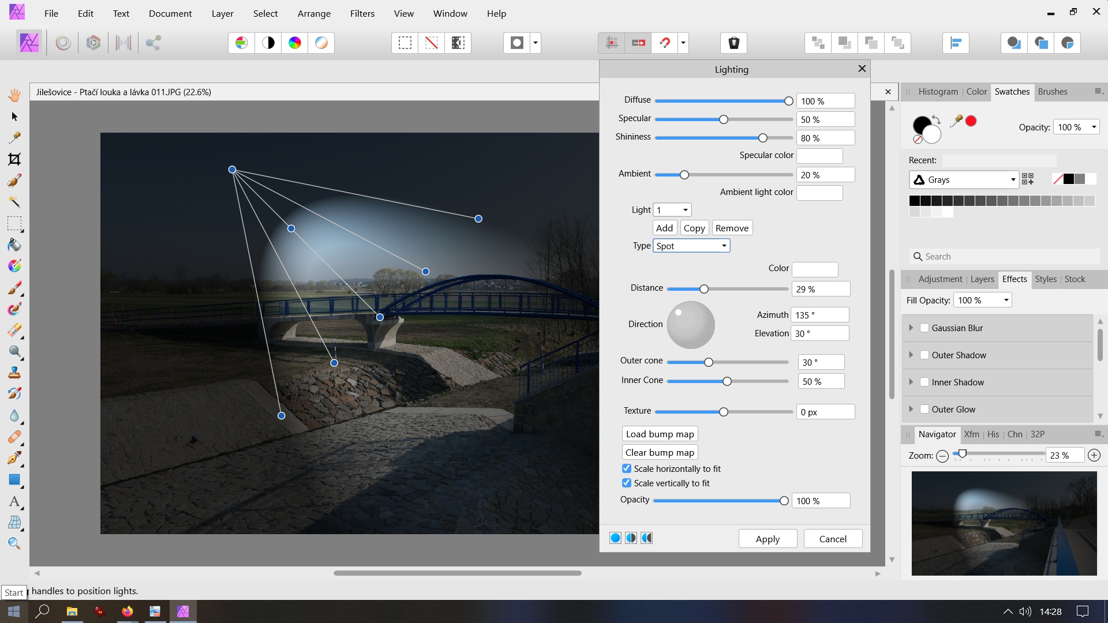Click the Assistant Manager icon
This screenshot has height=623, width=1108.
click(733, 43)
